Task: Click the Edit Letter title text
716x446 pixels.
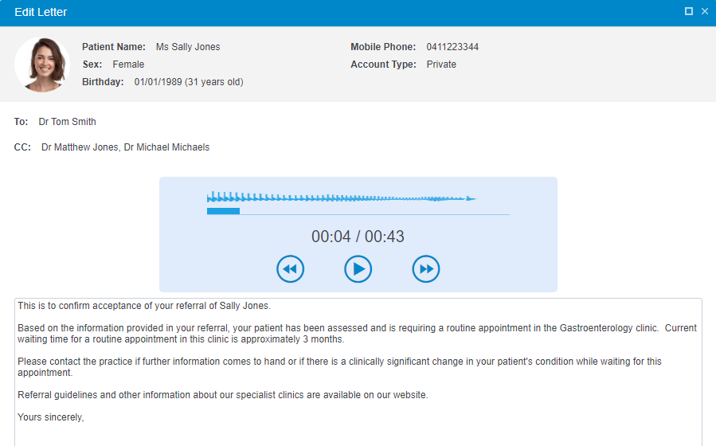Action: 41,12
